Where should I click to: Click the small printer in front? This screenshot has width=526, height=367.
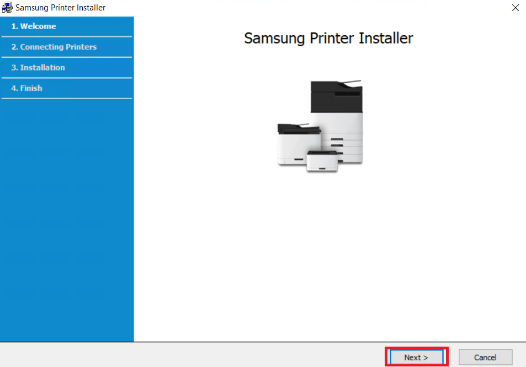(x=322, y=161)
